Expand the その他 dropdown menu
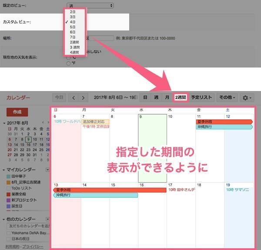The image size is (261, 250). pyautogui.click(x=228, y=98)
